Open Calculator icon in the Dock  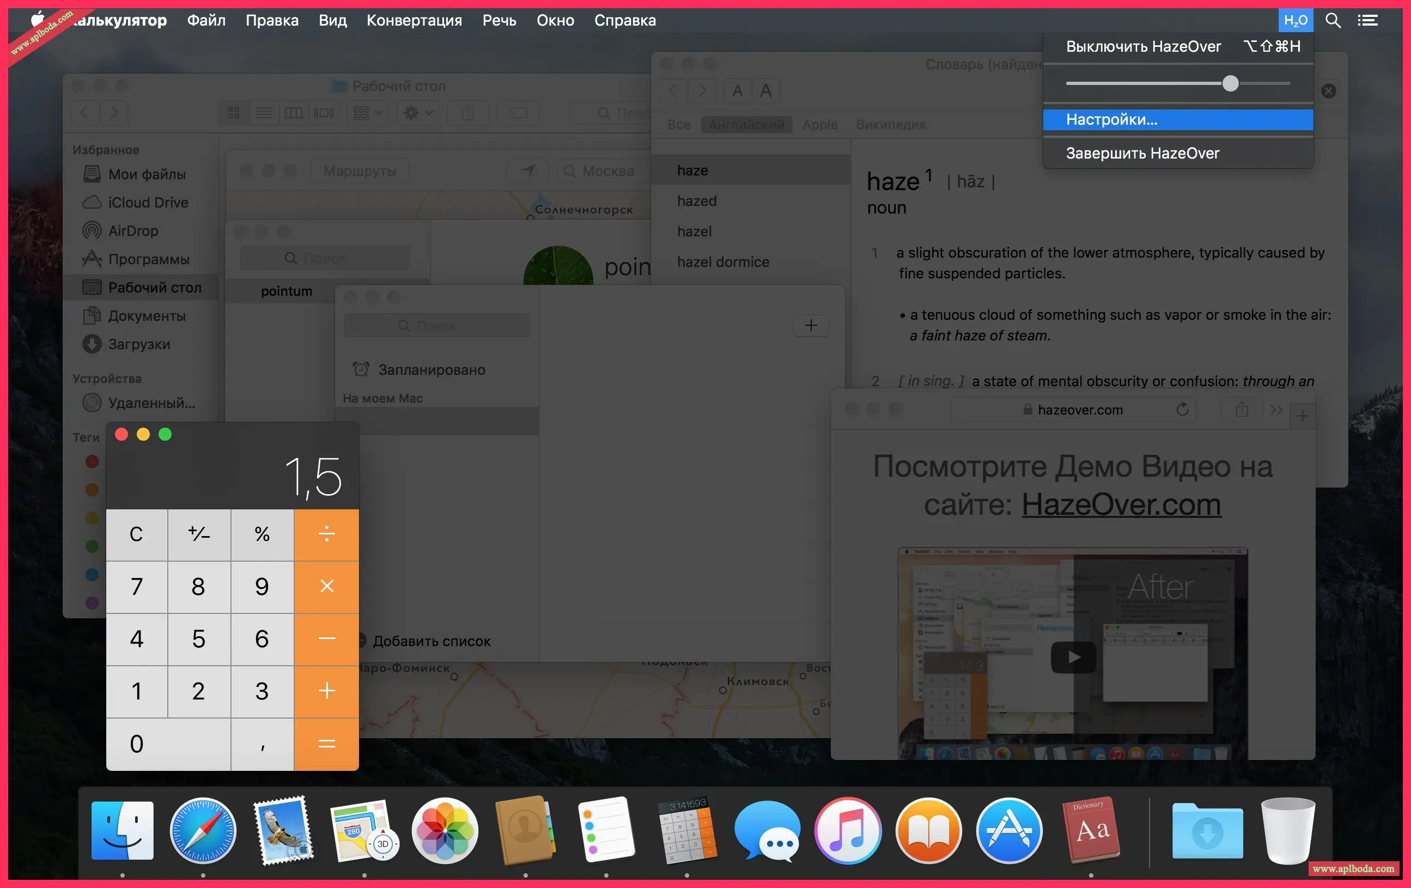(x=687, y=831)
